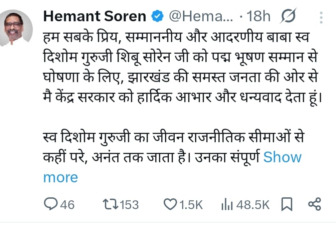Viewport: 336px width, 225px height.
Task: Open the tweet timestamp 18h link
Action: tap(259, 16)
